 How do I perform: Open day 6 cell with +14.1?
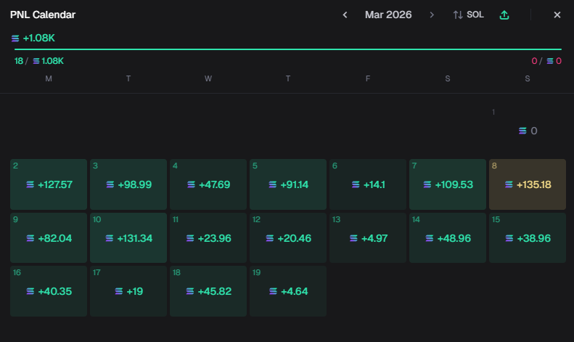[368, 184]
